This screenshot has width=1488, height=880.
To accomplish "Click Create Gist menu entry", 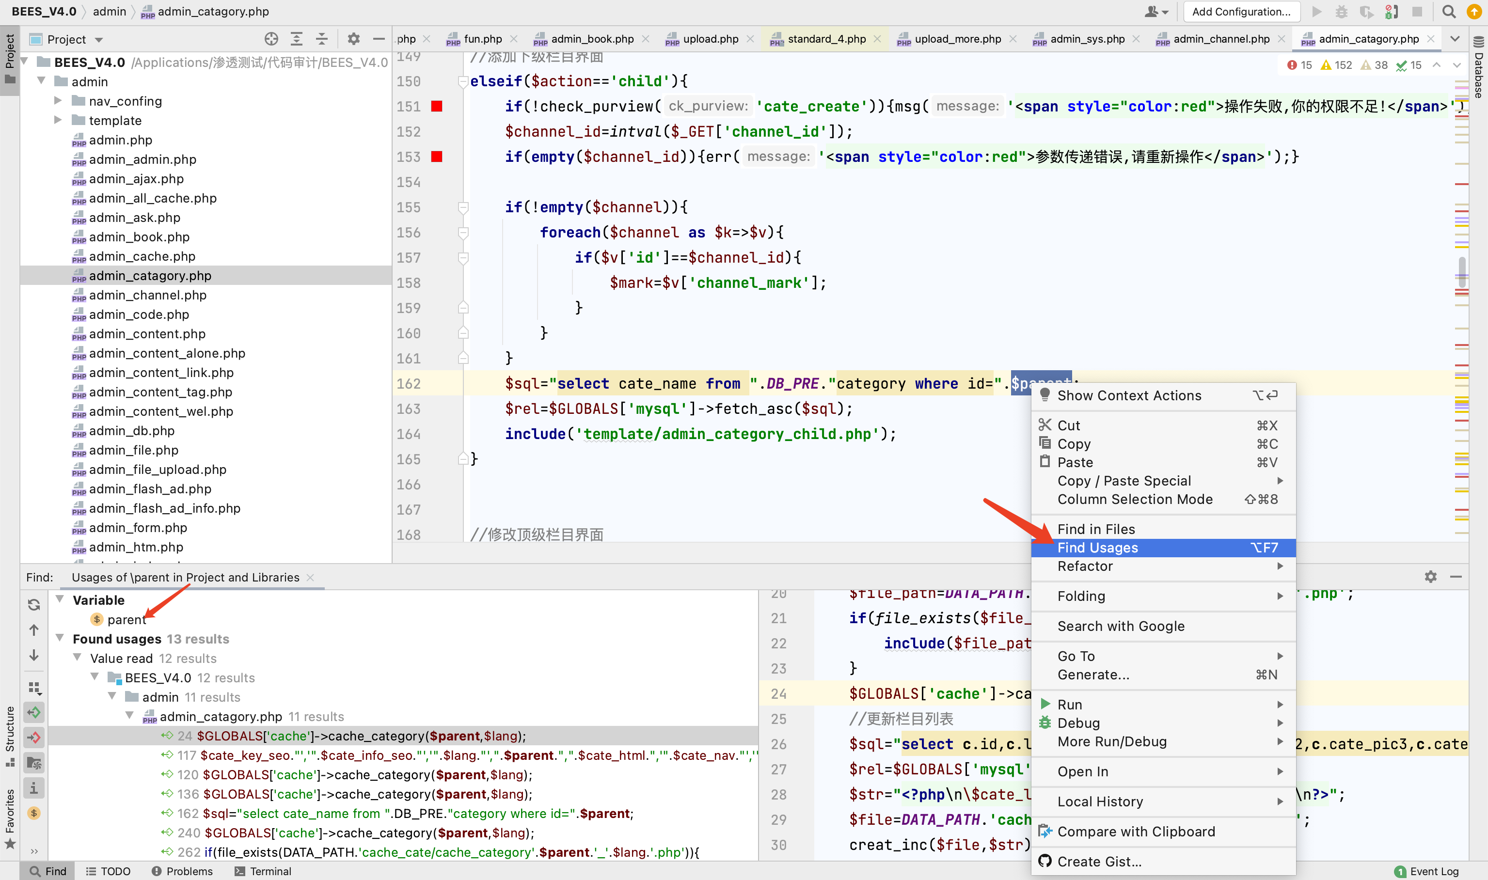I will [1163, 862].
